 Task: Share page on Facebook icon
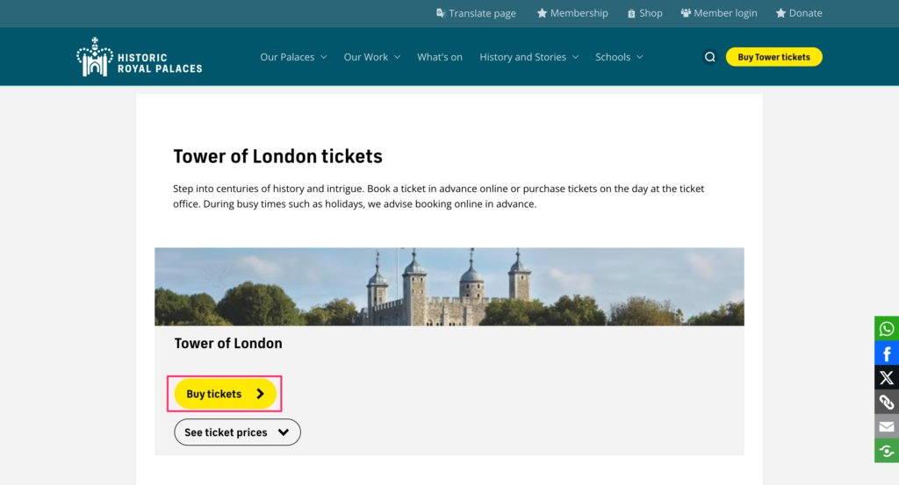pos(887,353)
